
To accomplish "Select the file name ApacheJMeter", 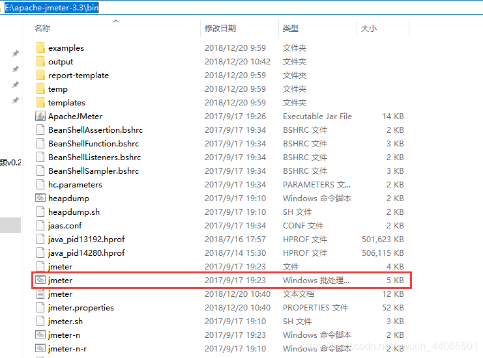I will coord(75,117).
